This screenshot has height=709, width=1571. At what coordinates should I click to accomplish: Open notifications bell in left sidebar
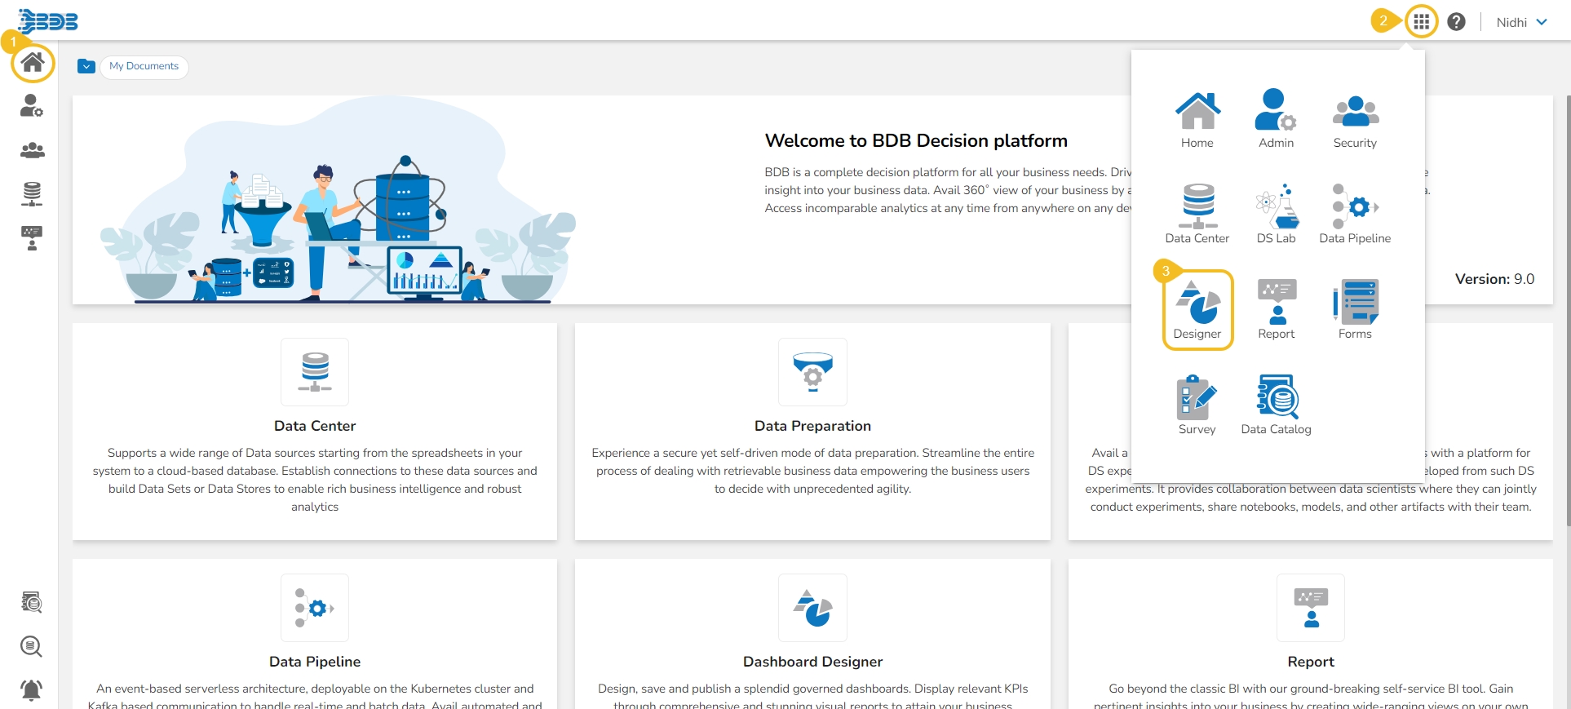(31, 690)
